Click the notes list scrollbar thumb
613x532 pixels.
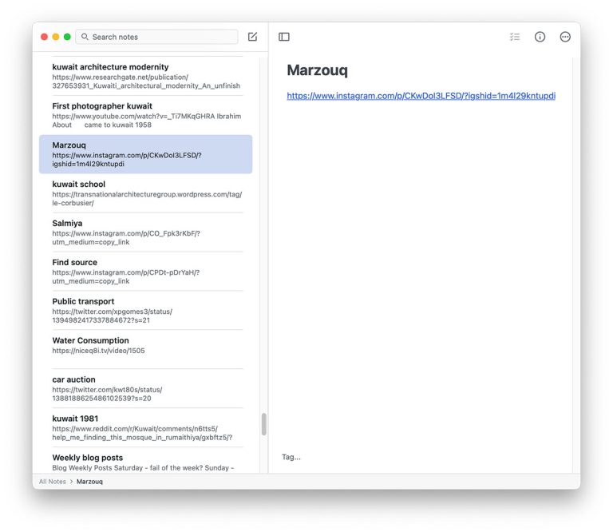click(263, 424)
